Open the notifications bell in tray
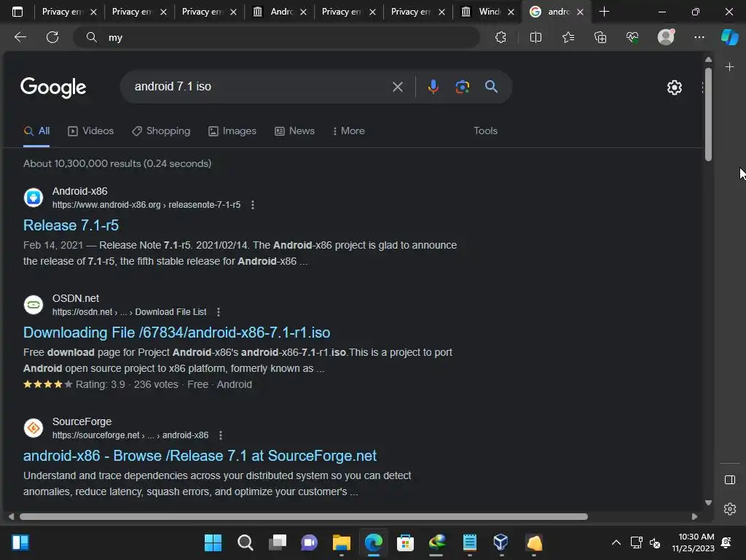Screen dimensions: 746x560 (726, 542)
